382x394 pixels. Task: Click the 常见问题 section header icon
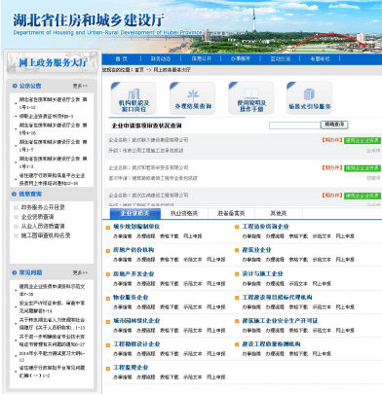[15, 272]
